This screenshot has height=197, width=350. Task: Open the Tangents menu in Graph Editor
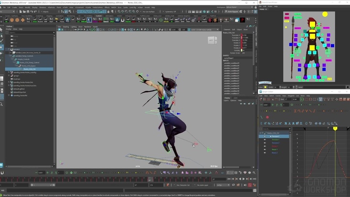click(x=291, y=96)
